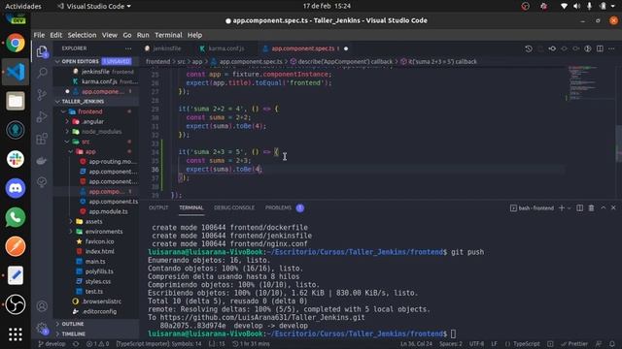Expand the assets folder

(x=71, y=222)
